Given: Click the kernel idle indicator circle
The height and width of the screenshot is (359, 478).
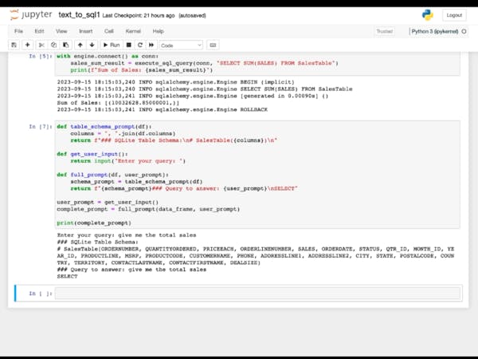Looking at the screenshot, I should click(x=464, y=31).
